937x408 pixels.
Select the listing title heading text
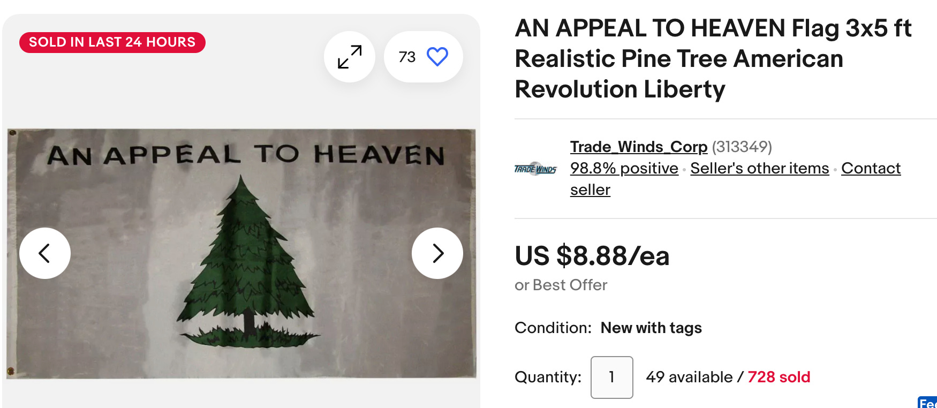(x=713, y=59)
